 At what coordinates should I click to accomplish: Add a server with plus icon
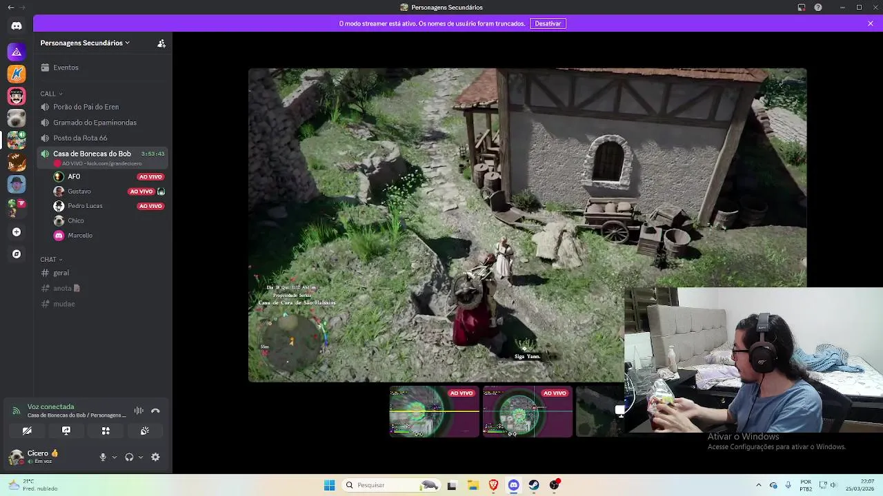[17, 232]
